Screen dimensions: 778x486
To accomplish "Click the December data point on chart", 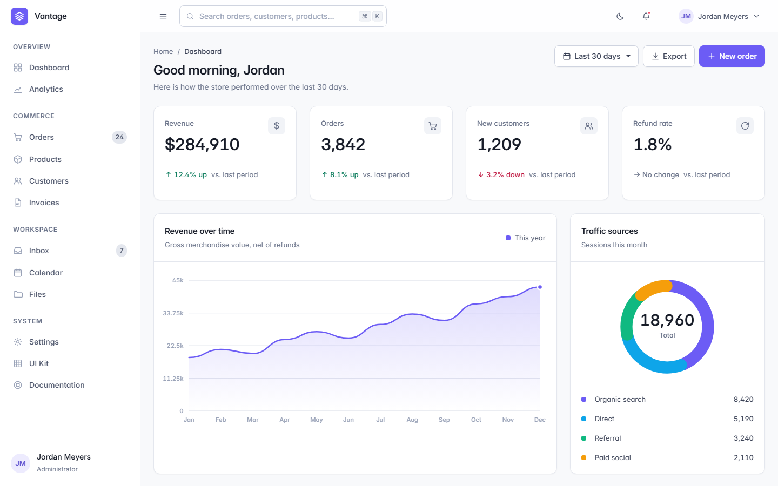I will point(540,287).
